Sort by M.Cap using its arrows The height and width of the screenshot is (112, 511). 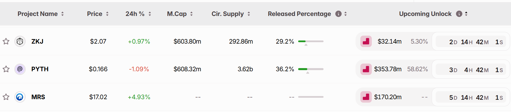pos(191,14)
